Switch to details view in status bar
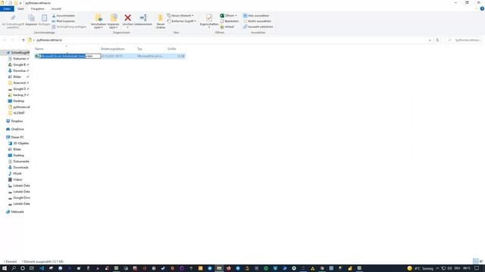This screenshot has width=485, height=272. click(x=475, y=261)
